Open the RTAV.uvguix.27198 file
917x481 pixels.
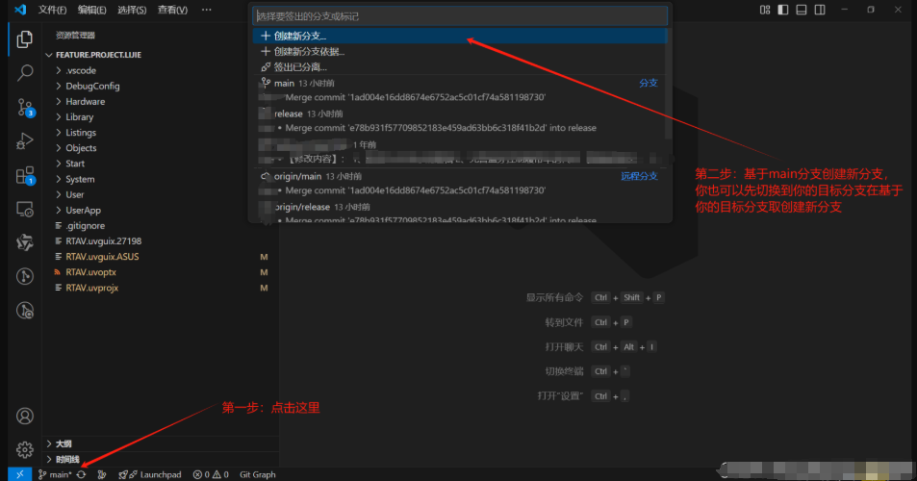[x=161, y=240]
